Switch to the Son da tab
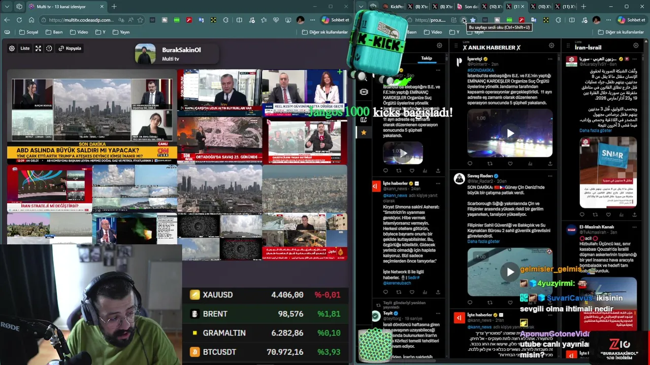 (467, 7)
